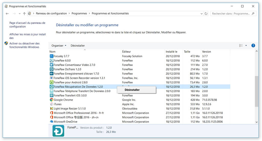Go forward with the right arrow
The image size is (262, 141).
click(x=14, y=14)
